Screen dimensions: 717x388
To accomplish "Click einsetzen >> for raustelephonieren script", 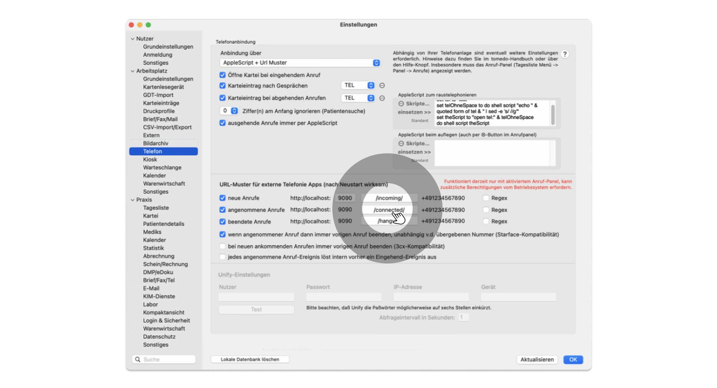I will 414,112.
